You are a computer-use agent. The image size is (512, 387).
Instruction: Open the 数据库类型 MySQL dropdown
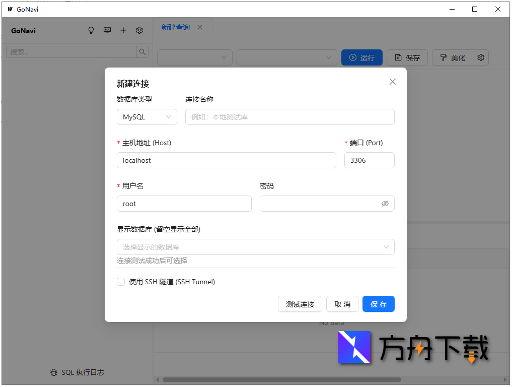pyautogui.click(x=147, y=116)
